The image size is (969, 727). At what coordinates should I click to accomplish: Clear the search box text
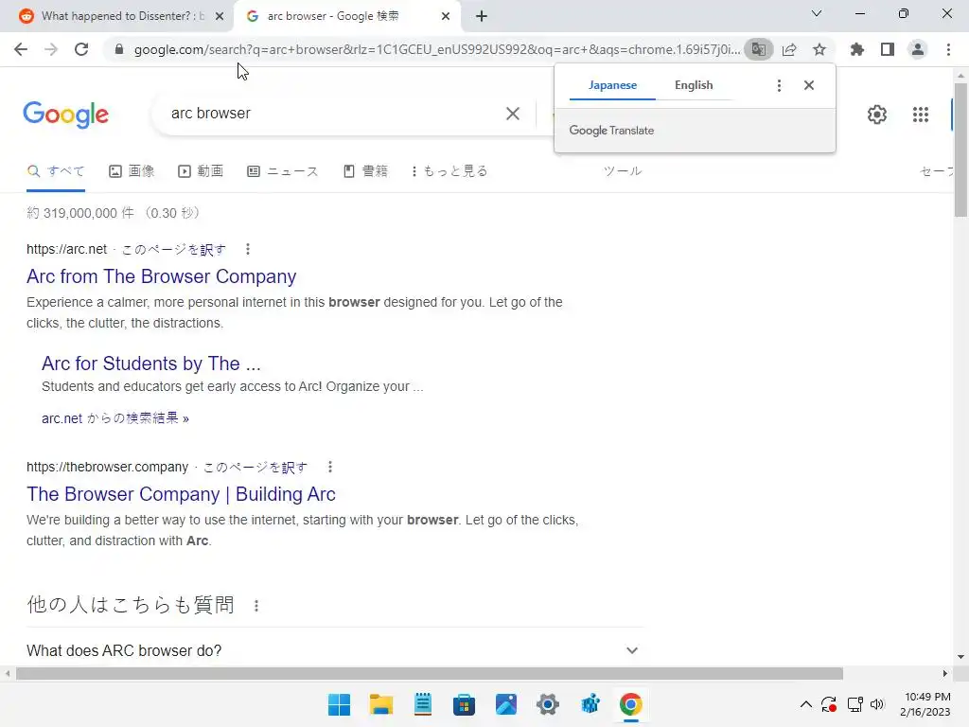tap(513, 114)
